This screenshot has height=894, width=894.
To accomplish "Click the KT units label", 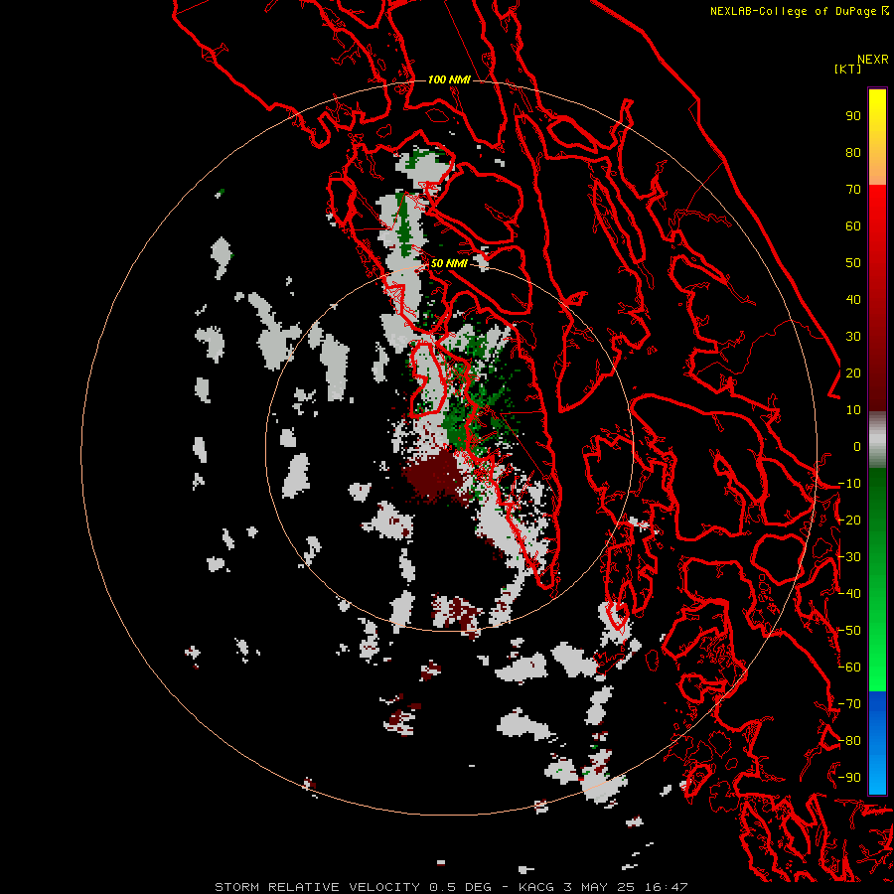I will pos(848,69).
